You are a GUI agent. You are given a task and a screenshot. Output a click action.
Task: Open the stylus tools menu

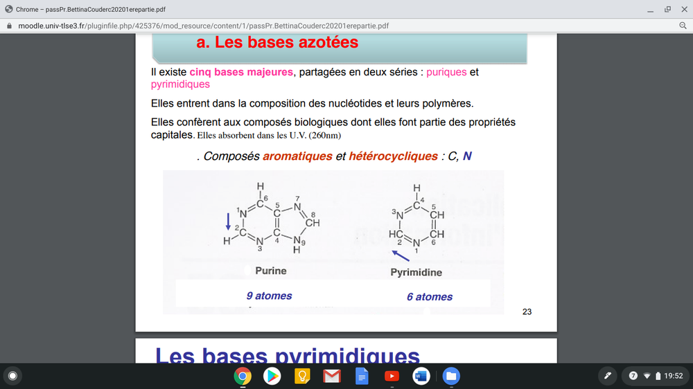(608, 376)
